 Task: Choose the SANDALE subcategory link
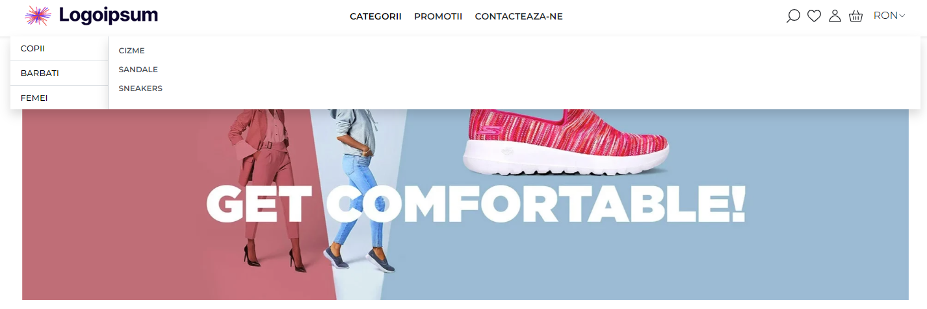tap(138, 70)
